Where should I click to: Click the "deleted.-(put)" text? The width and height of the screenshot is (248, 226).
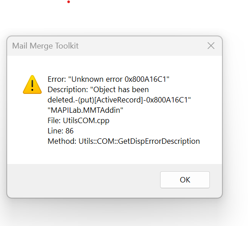click(x=71, y=100)
